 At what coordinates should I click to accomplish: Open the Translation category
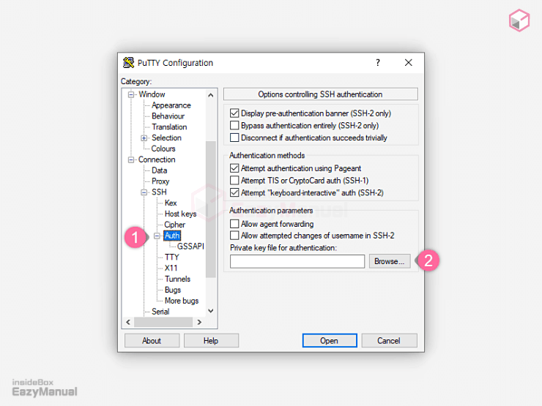tap(169, 127)
